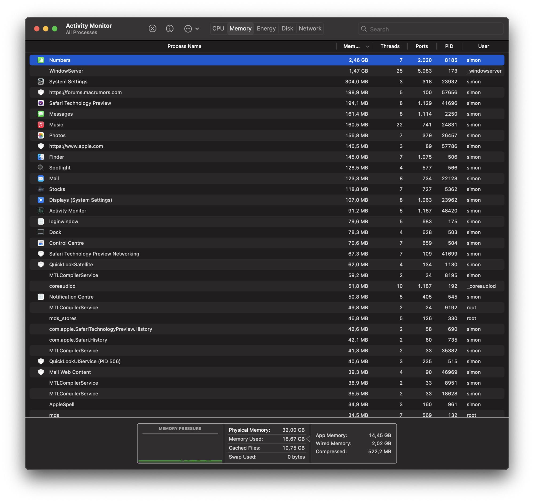
Task: Select the Safari Technology Preview Networking row
Action: tap(267, 254)
